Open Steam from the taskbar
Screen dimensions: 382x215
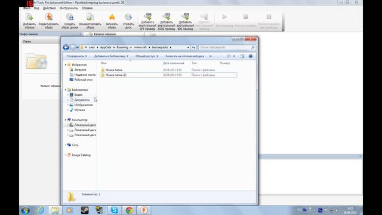(x=85, y=210)
